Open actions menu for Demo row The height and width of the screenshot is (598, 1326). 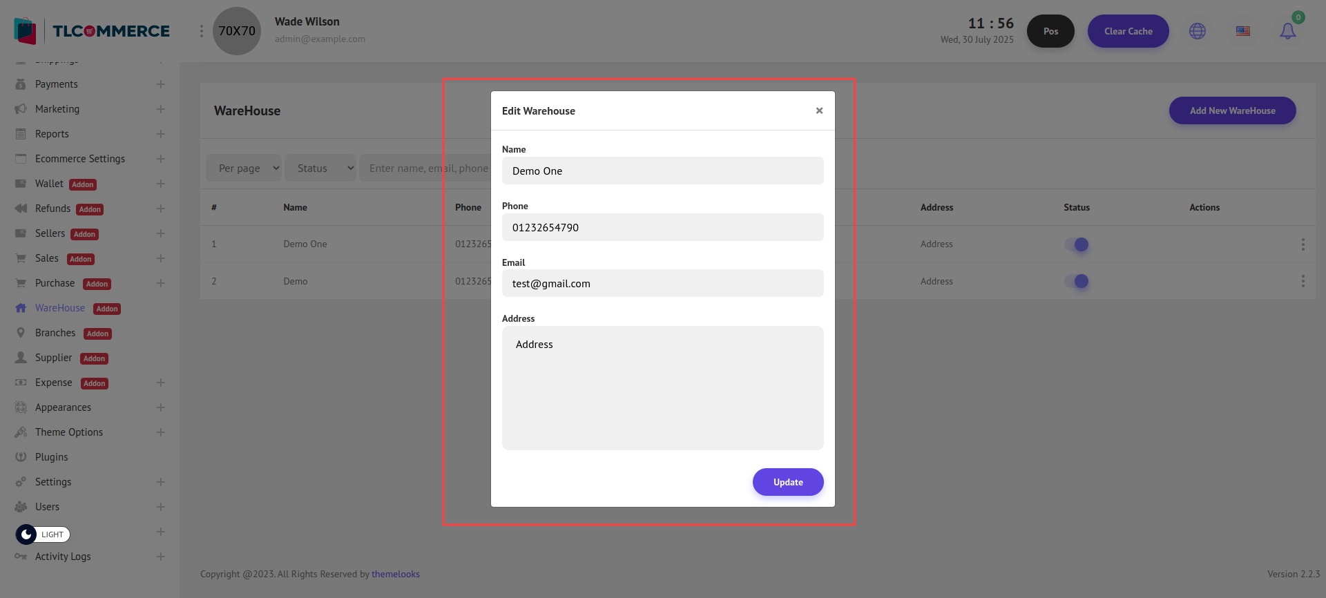[1303, 281]
